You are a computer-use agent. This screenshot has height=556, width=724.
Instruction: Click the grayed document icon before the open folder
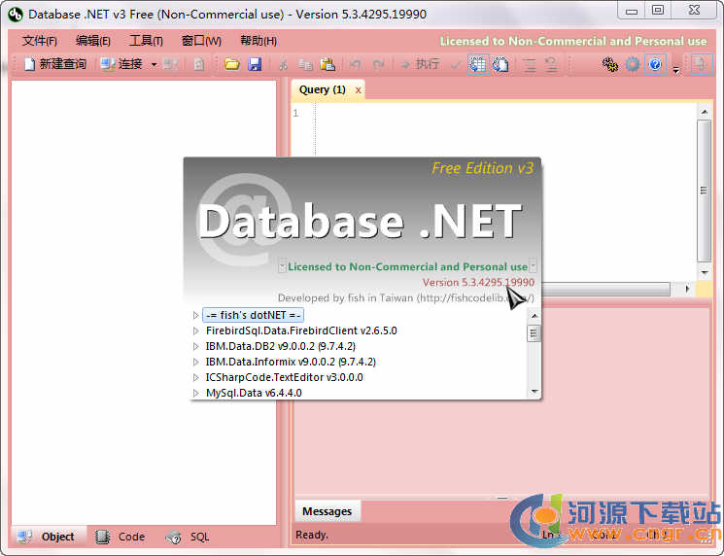tap(198, 64)
